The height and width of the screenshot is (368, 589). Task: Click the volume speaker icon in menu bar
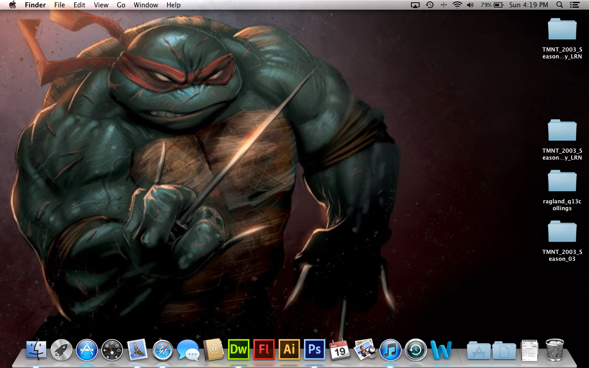(470, 5)
